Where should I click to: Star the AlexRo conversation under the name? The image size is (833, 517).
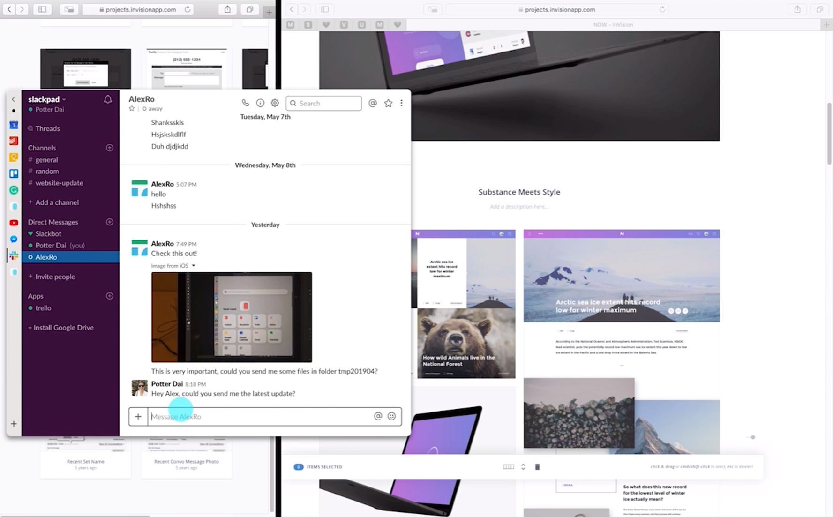point(132,109)
